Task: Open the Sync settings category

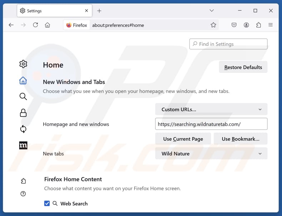Action: [x=23, y=129]
